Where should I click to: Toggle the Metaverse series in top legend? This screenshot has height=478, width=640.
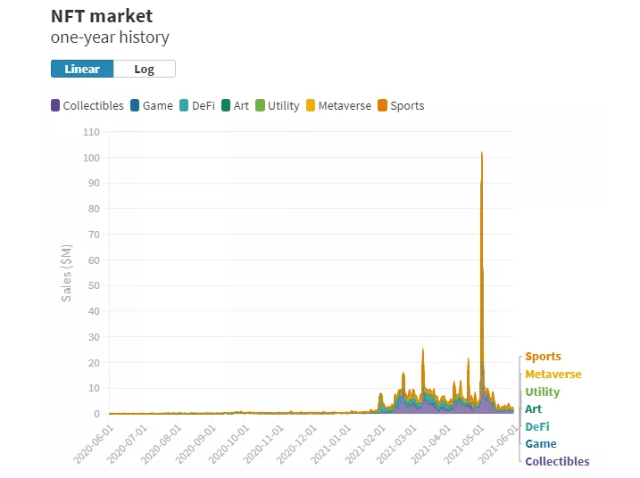344,105
